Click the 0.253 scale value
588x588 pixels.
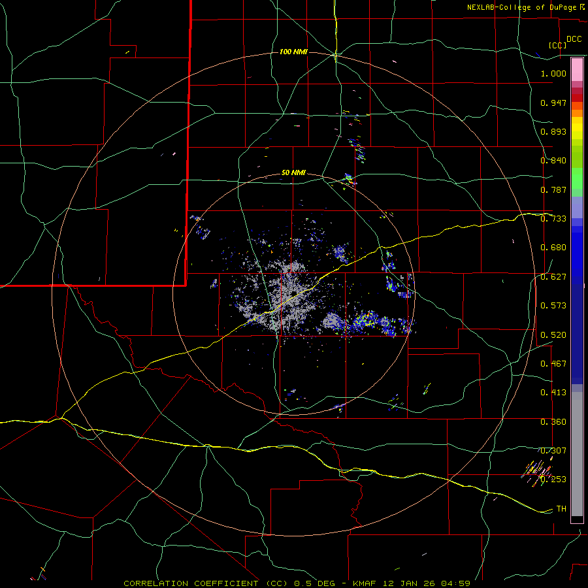(553, 480)
